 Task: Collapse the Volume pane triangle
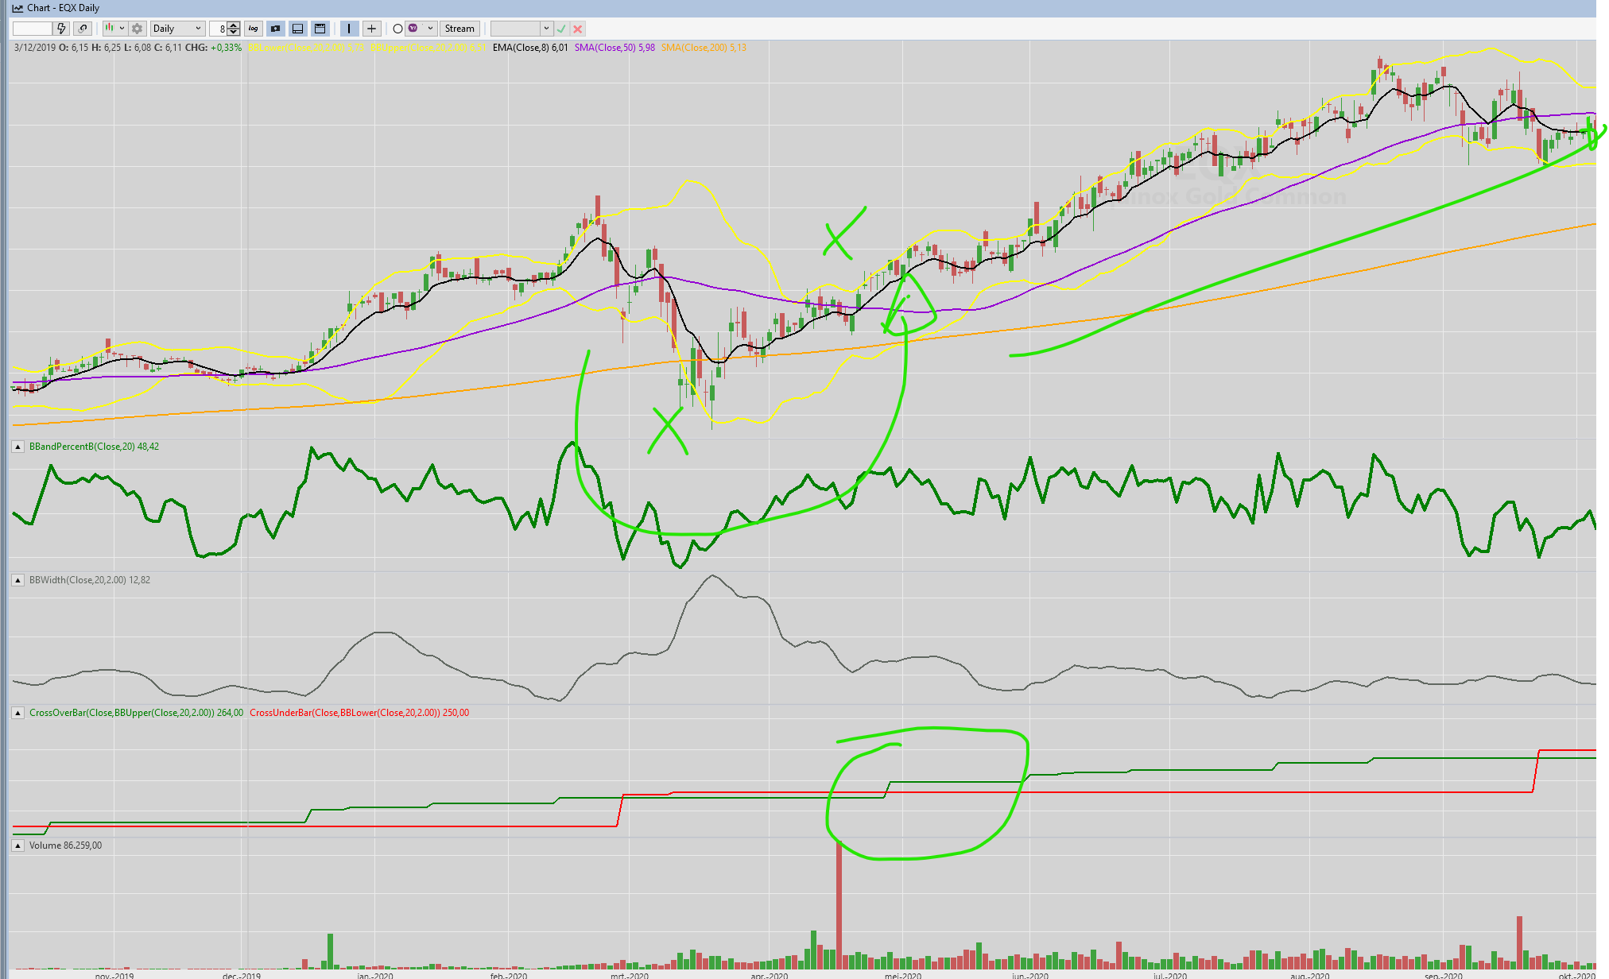click(x=17, y=845)
